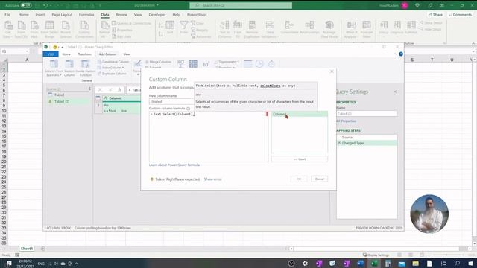Click Consolidate icon in Excel ribbon
The image size is (477, 268).
pos(289,28)
